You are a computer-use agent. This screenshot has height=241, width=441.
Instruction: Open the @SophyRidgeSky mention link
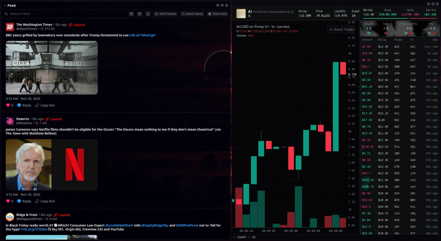pyautogui.click(x=155, y=225)
